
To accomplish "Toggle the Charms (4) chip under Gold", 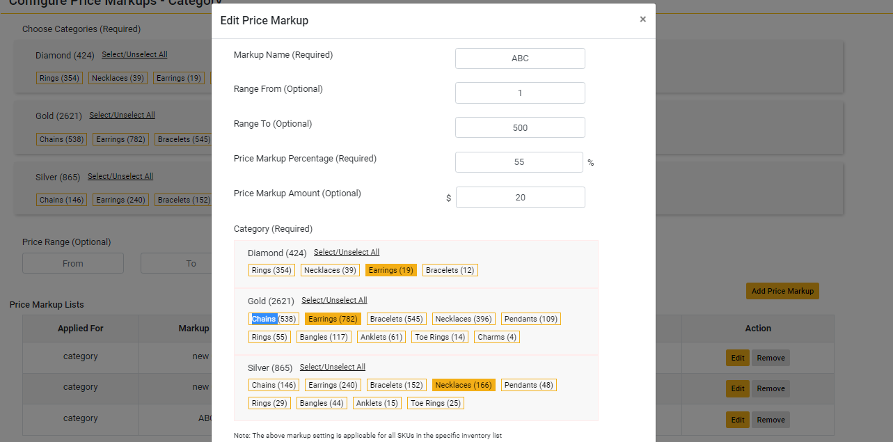I will 496,336.
